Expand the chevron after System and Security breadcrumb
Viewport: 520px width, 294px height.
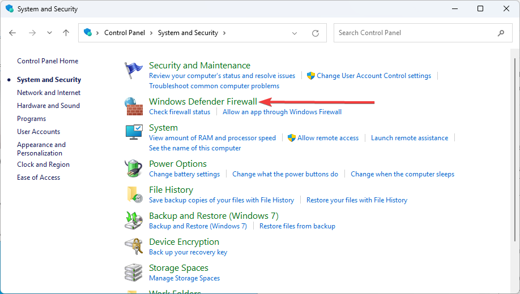[224, 33]
